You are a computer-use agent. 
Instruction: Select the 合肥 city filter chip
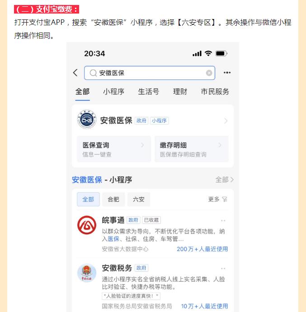(x=113, y=199)
